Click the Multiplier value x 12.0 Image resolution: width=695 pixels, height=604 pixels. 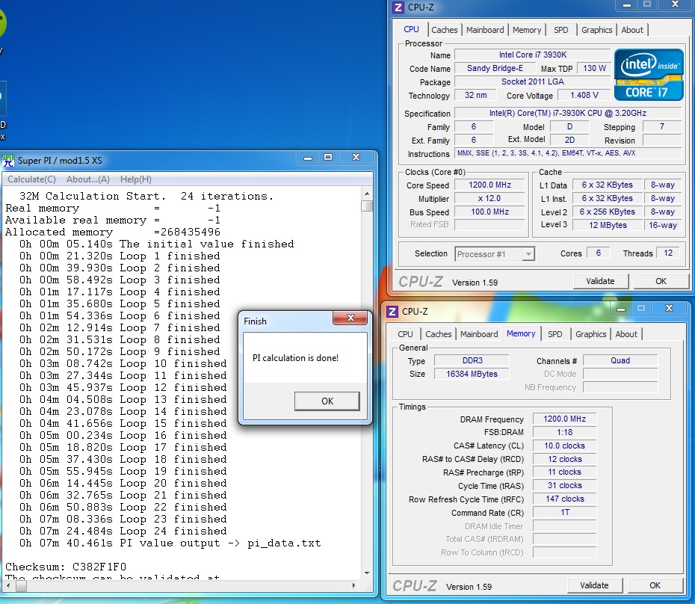click(x=489, y=198)
